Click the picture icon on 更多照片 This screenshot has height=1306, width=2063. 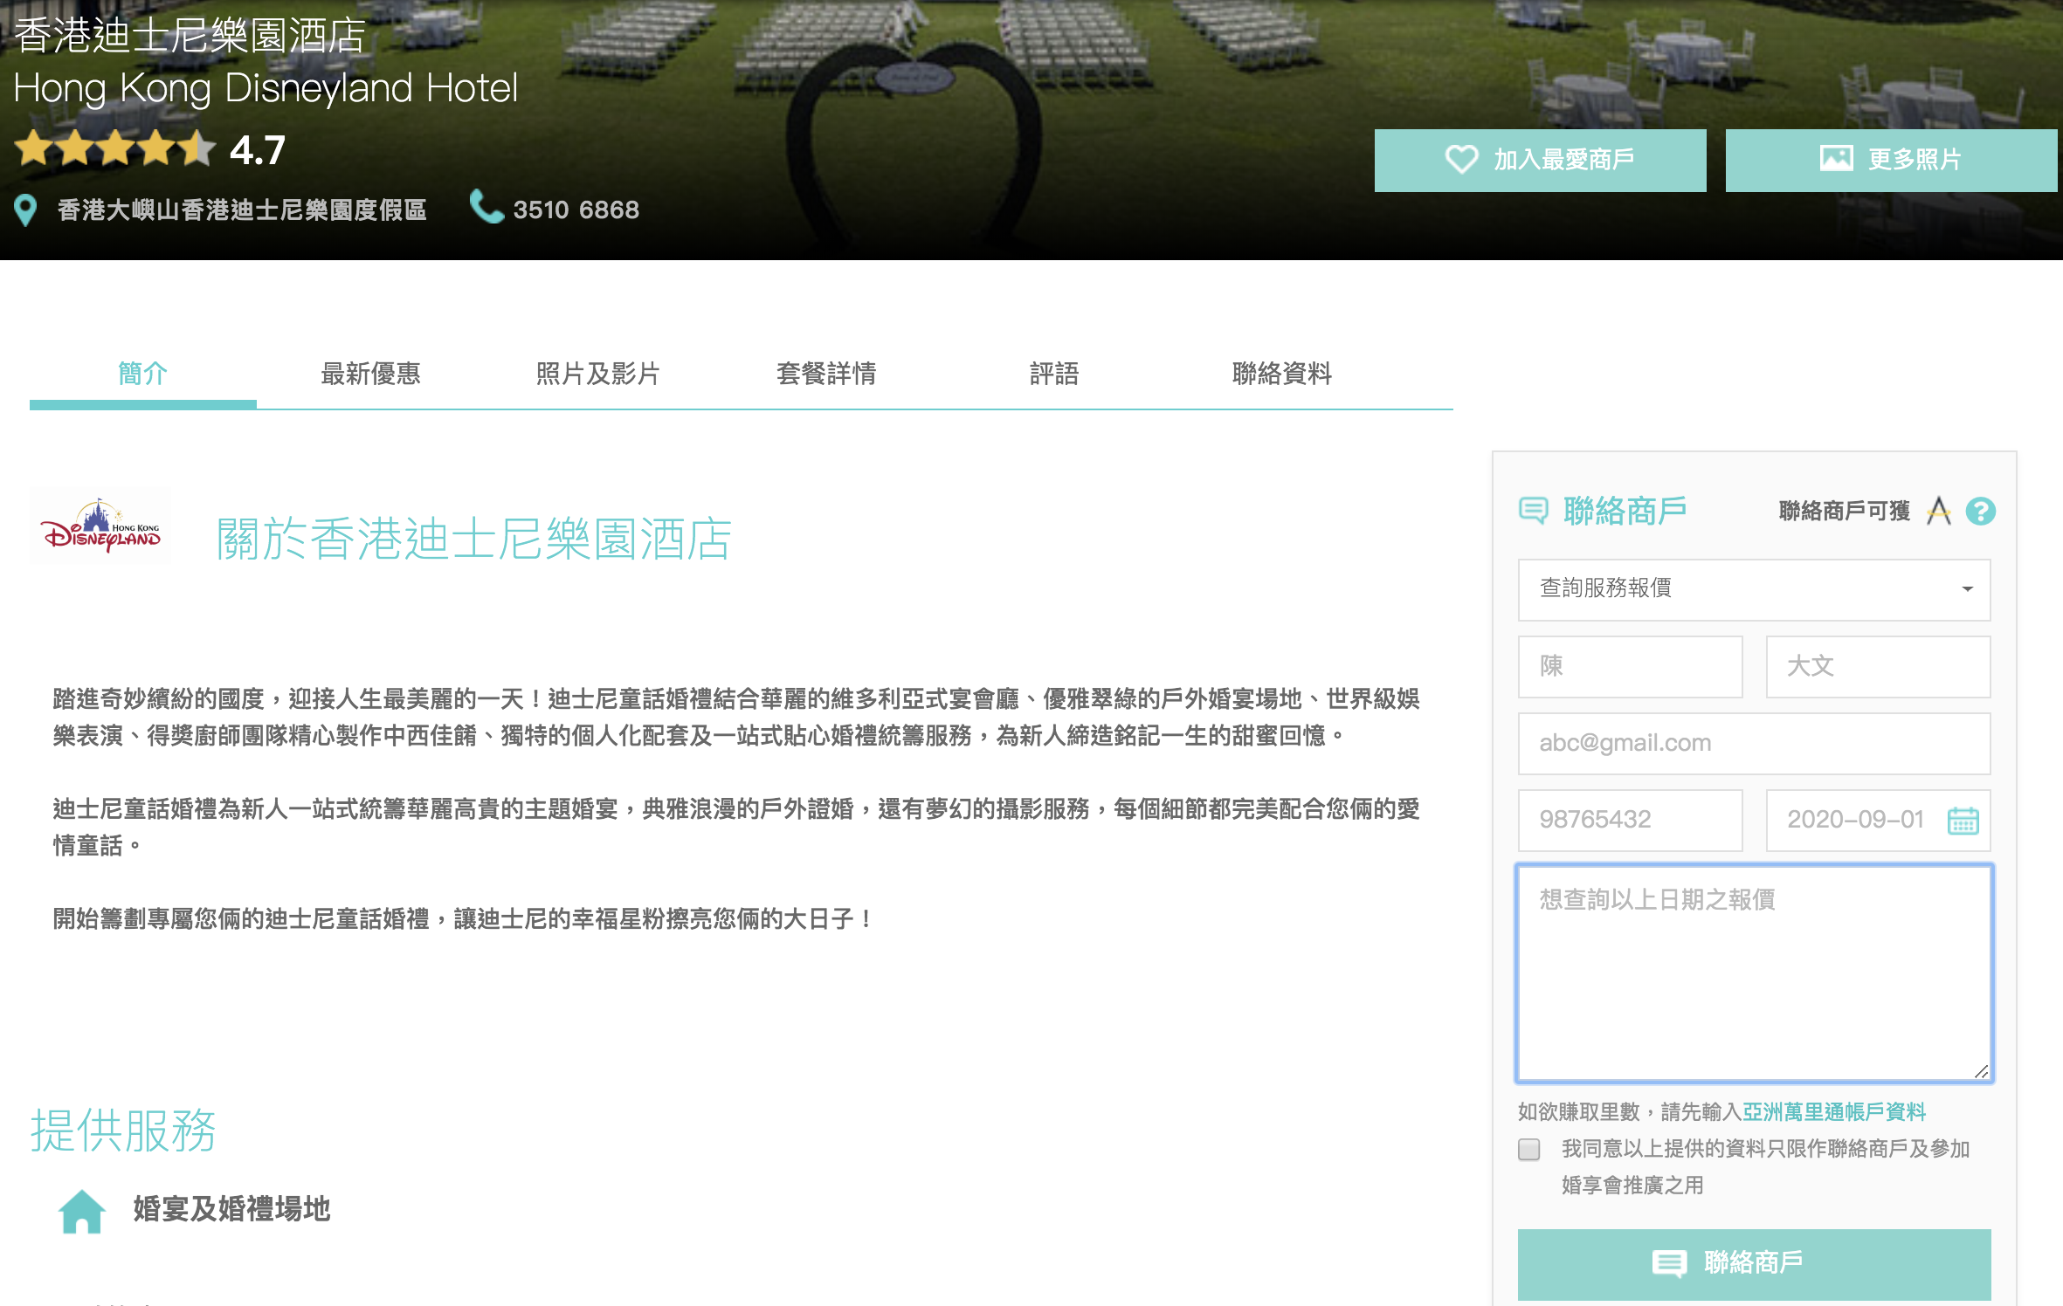pyautogui.click(x=1836, y=159)
